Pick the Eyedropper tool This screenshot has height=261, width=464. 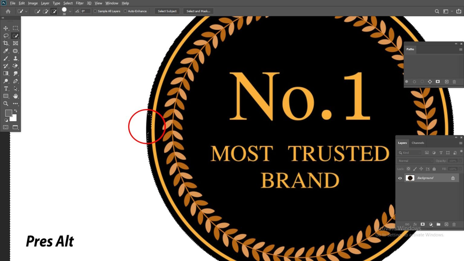click(6, 51)
